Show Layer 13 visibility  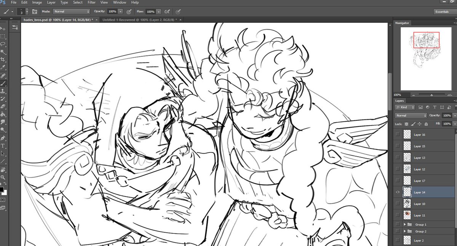pyautogui.click(x=398, y=157)
